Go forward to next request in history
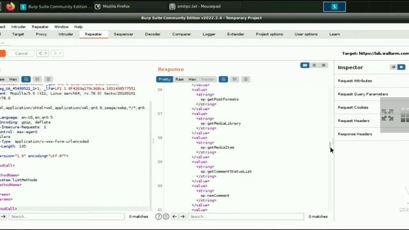Viewport: 409px width, 230px height. click(54, 54)
